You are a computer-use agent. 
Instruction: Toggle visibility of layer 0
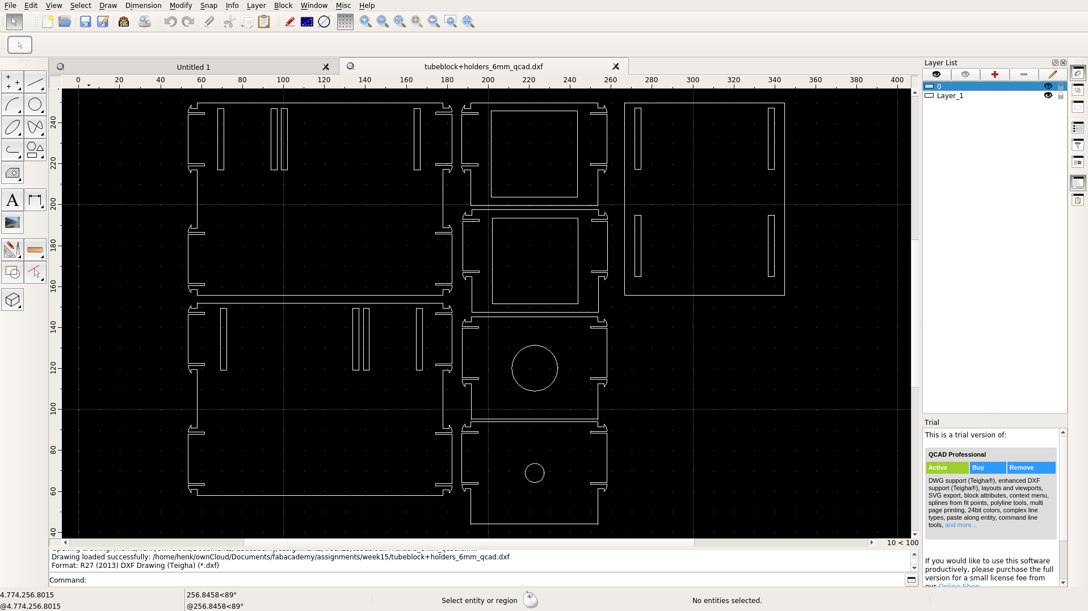click(1048, 86)
